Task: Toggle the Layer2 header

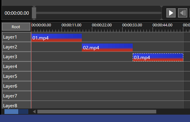Action: [x=17, y=47]
